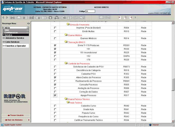Viewport: 175px width, 127px height.
Task: Click the two-people users toolbar icon
Action: [x=57, y=18]
